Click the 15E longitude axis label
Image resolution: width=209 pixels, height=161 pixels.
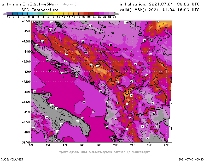(x=31, y=145)
